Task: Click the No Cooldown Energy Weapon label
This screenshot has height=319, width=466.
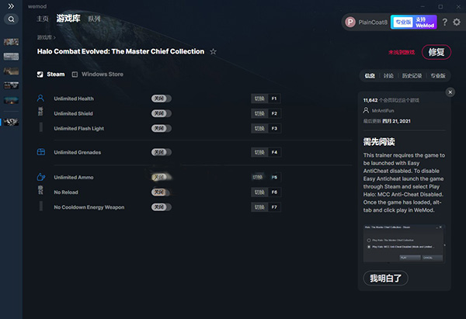Action: (x=89, y=207)
